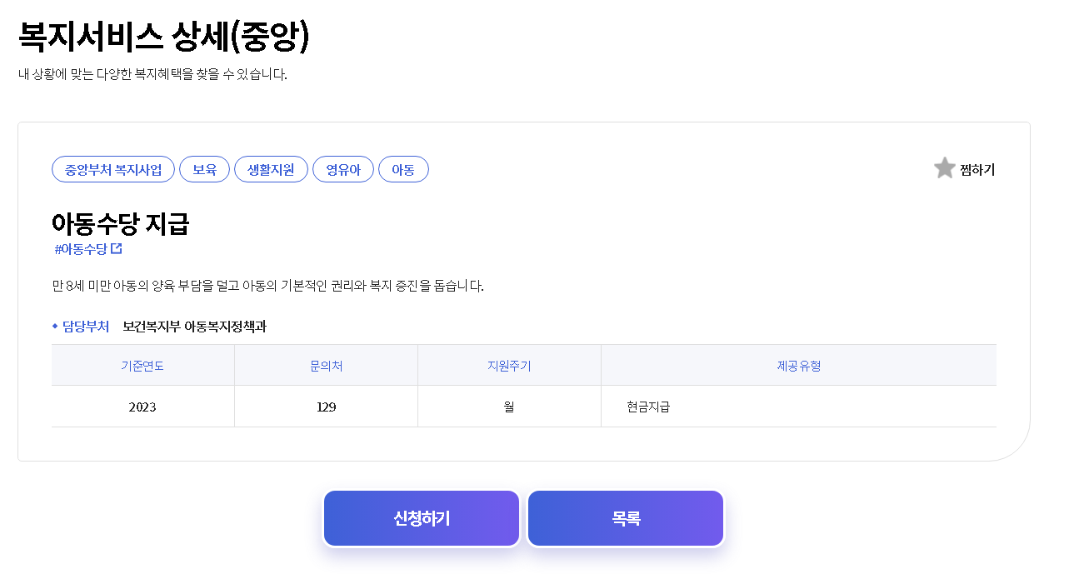Click the phone number 129 in the table

point(326,407)
